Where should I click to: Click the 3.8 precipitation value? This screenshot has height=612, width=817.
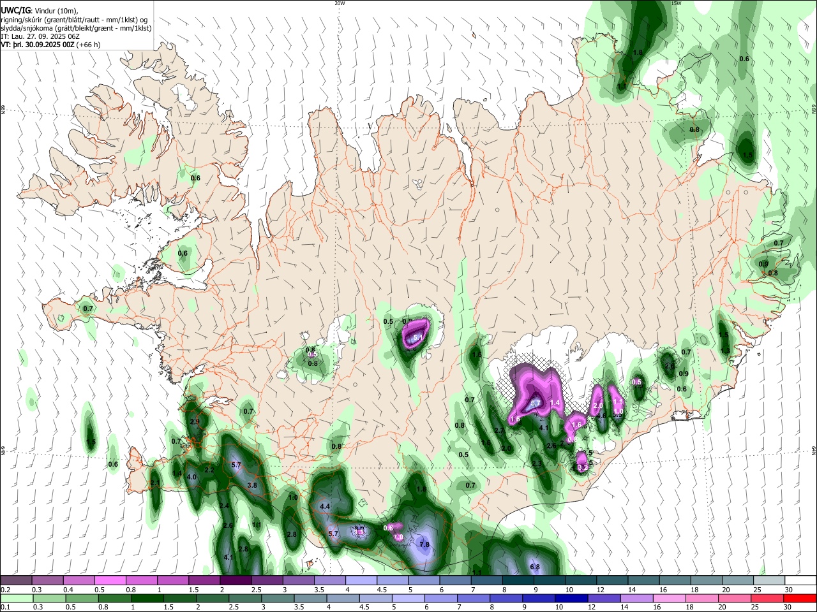coord(251,485)
